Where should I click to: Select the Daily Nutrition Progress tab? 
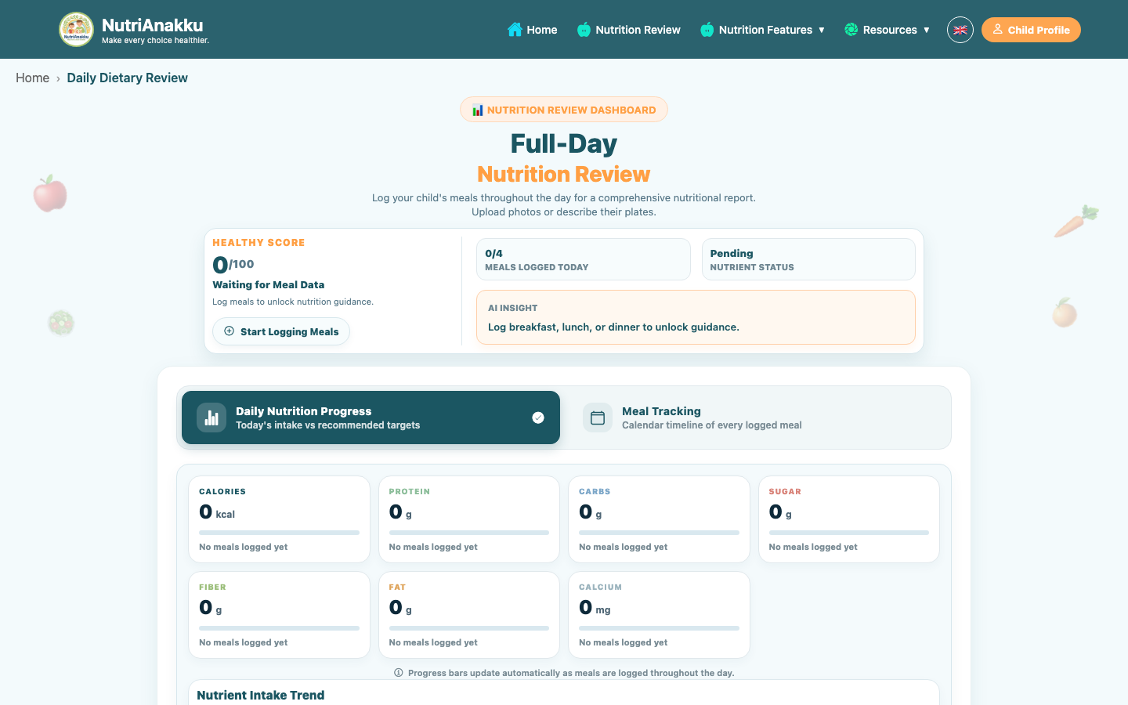[x=371, y=418]
